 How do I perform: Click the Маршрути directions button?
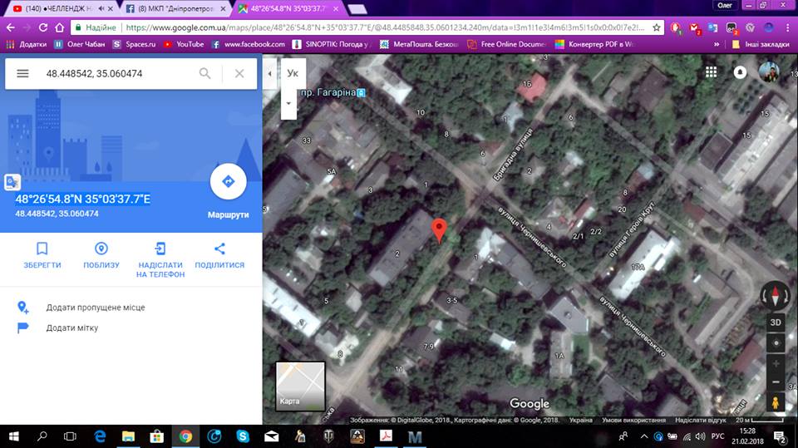click(x=228, y=183)
